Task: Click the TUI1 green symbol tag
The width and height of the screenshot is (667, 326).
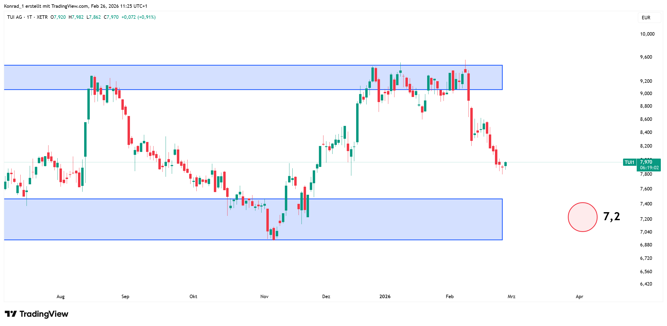Action: [x=629, y=162]
